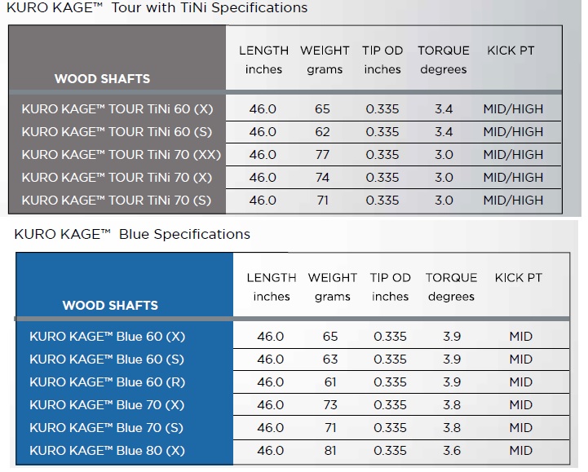
Task: Click the LENGTH inches header in the Blue table
Action: click(272, 287)
